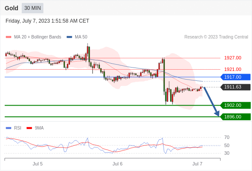Click the 1927.00 resistance label
The height and width of the screenshot is (171, 252).
tap(233, 58)
